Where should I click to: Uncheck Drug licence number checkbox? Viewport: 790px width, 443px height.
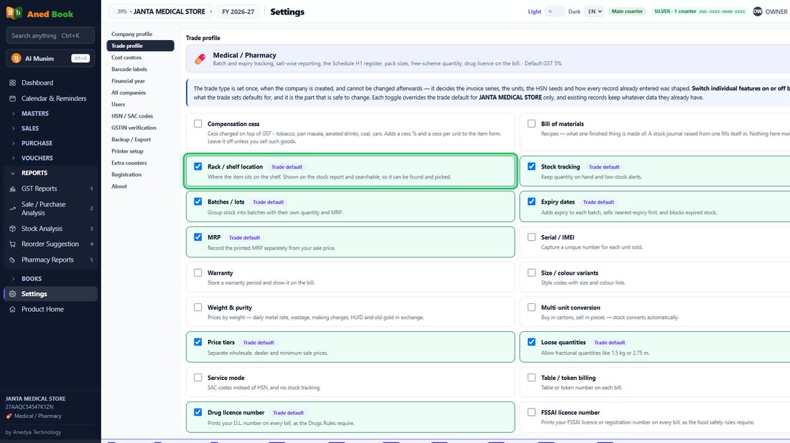pos(198,412)
